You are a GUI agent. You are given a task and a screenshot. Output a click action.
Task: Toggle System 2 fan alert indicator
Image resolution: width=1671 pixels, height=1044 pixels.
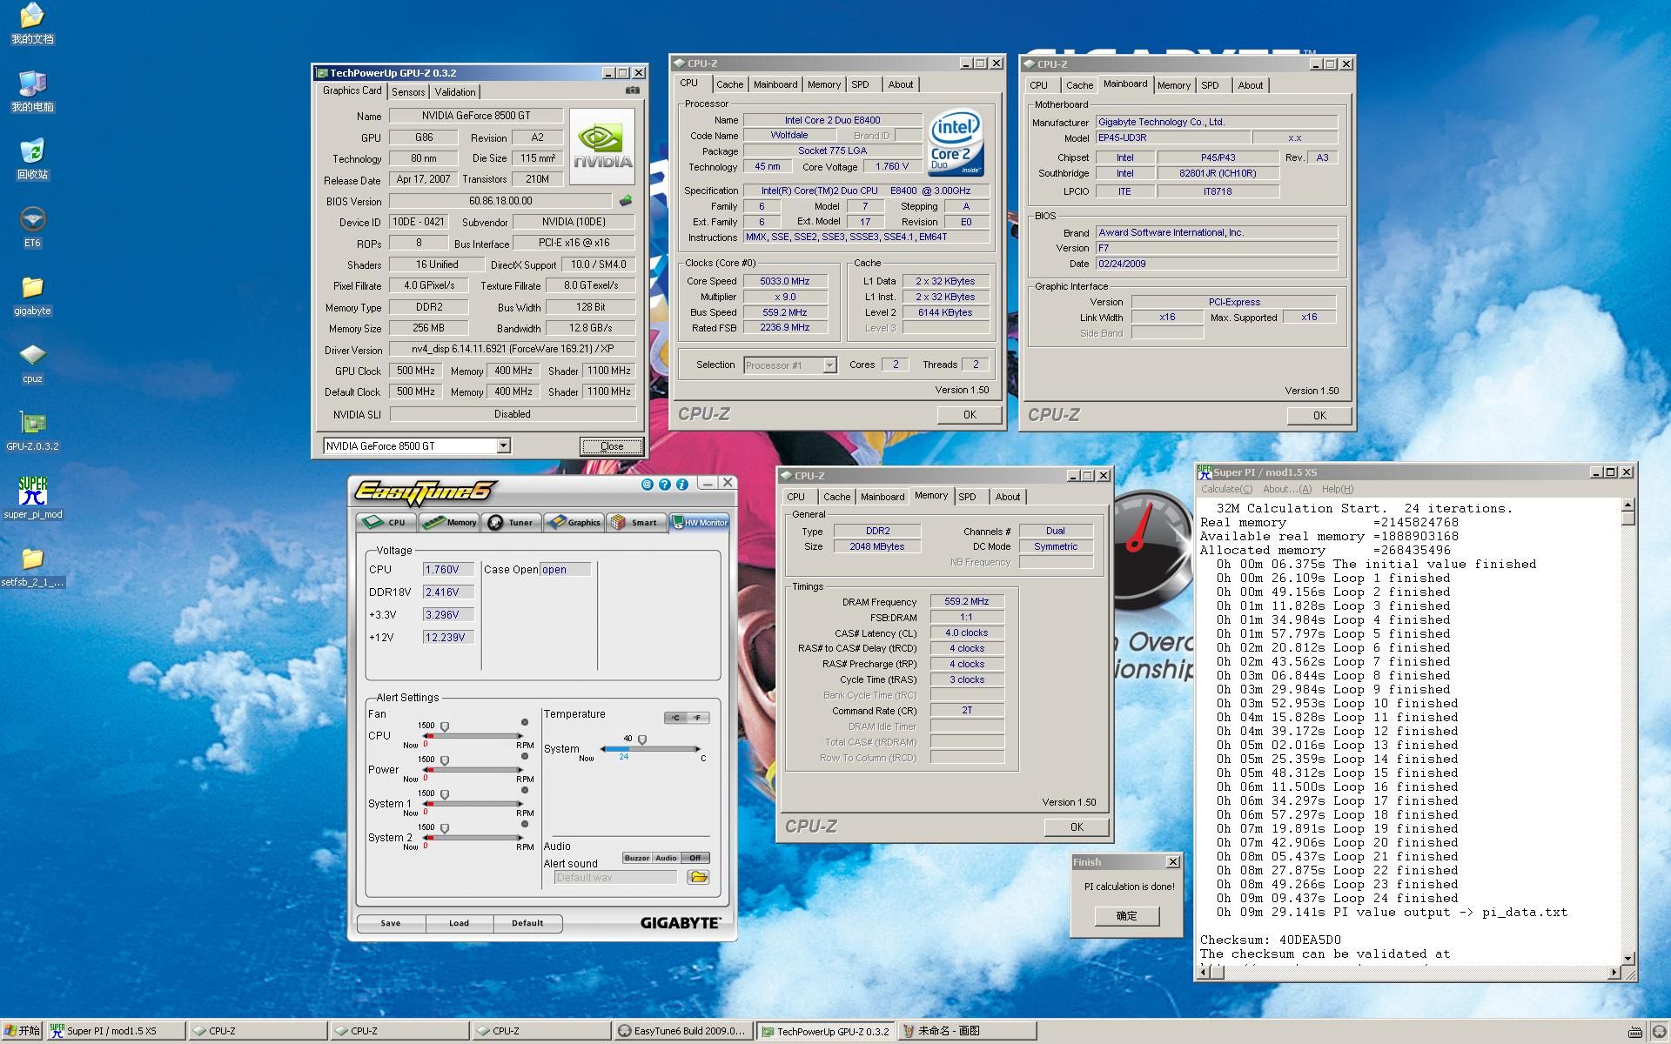(x=525, y=824)
